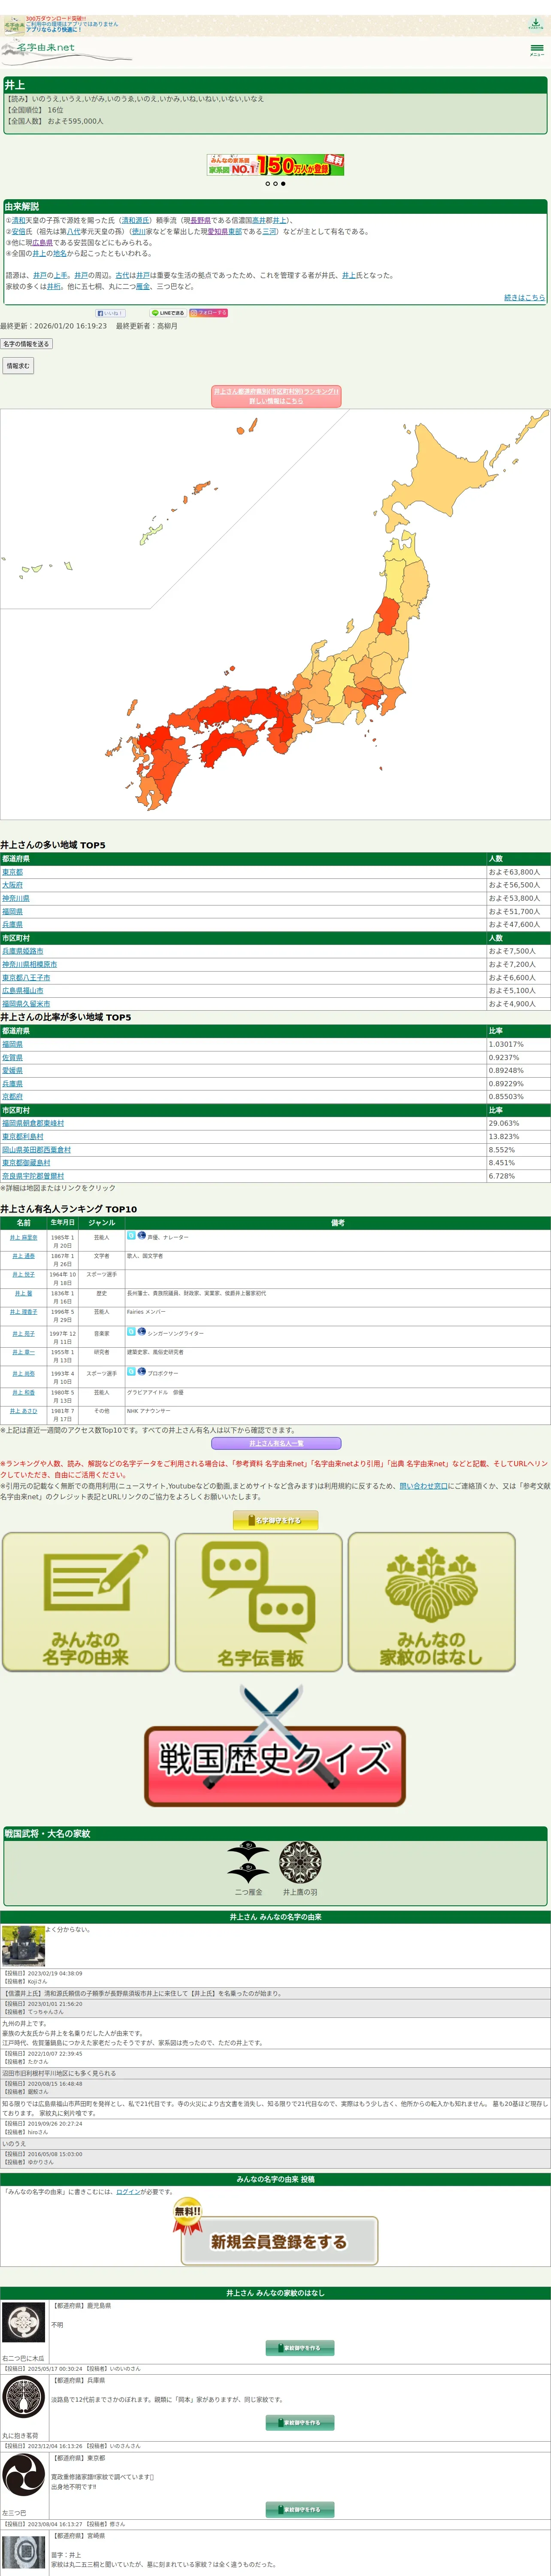Open the 東京都御蔵島村 link
The width and height of the screenshot is (551, 2576).
click(x=26, y=1163)
